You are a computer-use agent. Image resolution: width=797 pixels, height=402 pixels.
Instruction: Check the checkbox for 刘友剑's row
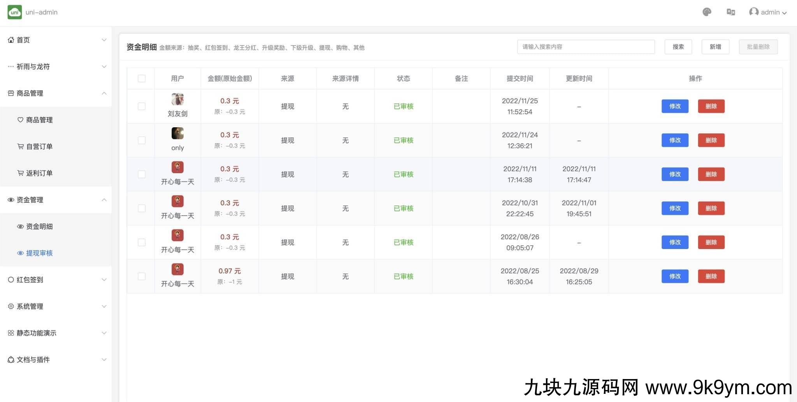point(142,106)
